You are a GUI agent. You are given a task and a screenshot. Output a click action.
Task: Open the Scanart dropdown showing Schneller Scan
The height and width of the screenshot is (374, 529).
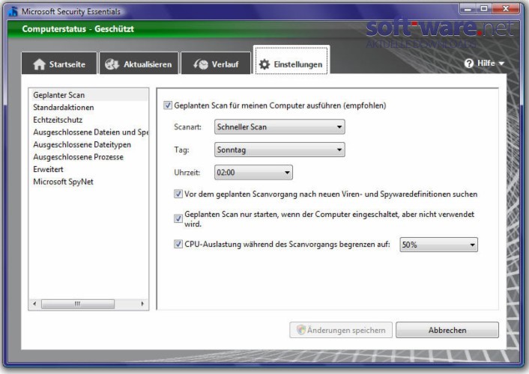[x=279, y=126]
